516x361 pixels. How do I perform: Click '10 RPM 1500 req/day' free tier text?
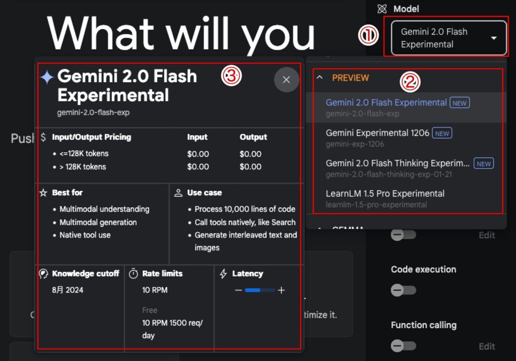[172, 329]
